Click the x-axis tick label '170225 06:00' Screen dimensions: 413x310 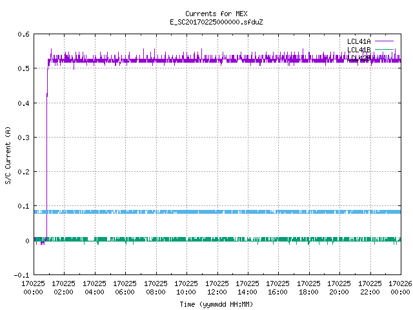(125, 288)
